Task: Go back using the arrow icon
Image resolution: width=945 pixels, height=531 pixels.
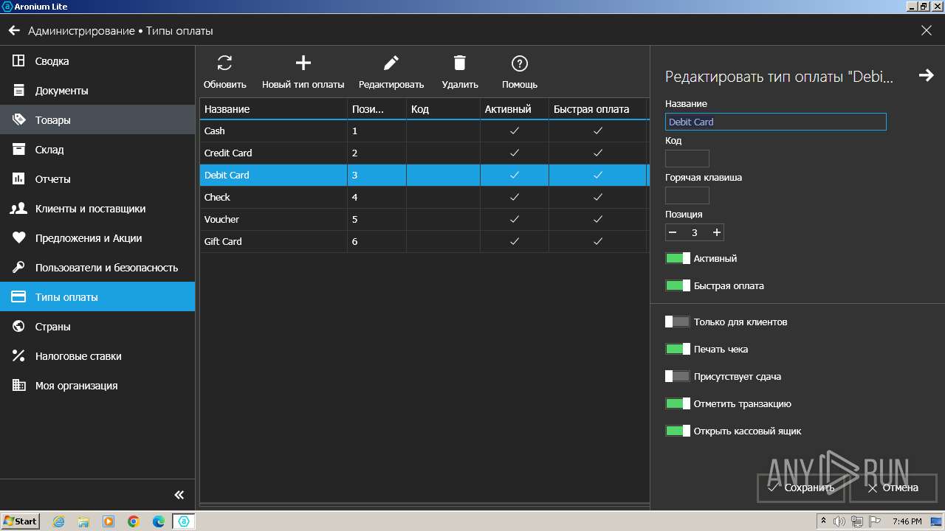Action: [x=14, y=31]
